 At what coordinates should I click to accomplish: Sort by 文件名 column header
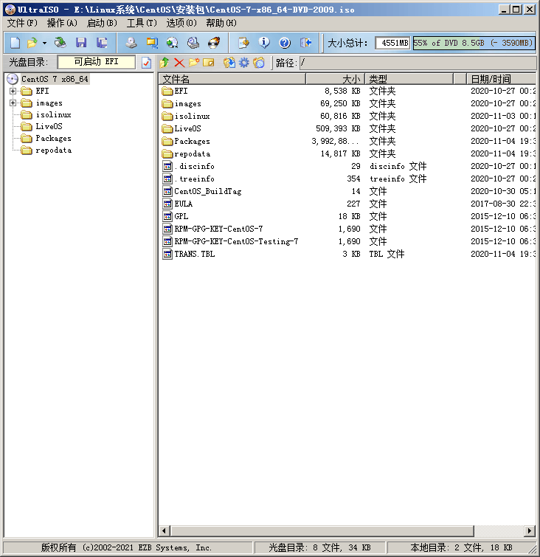[232, 79]
